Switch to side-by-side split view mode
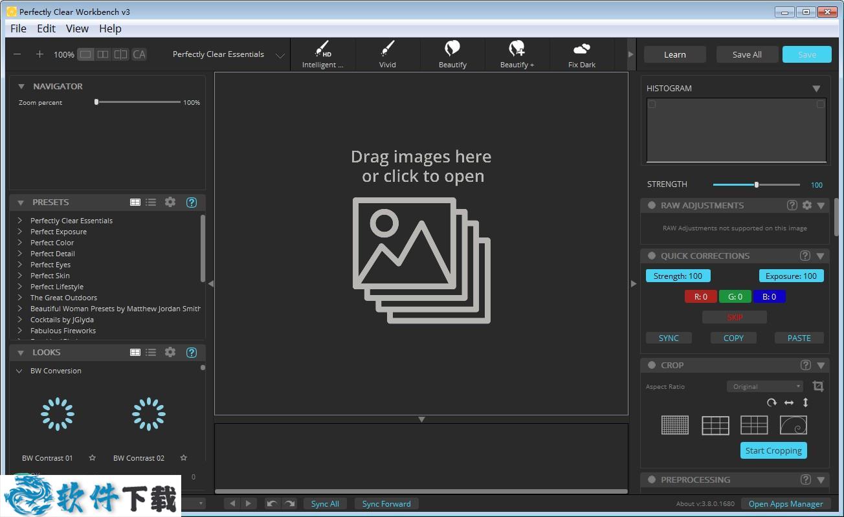844x517 pixels. coord(103,54)
